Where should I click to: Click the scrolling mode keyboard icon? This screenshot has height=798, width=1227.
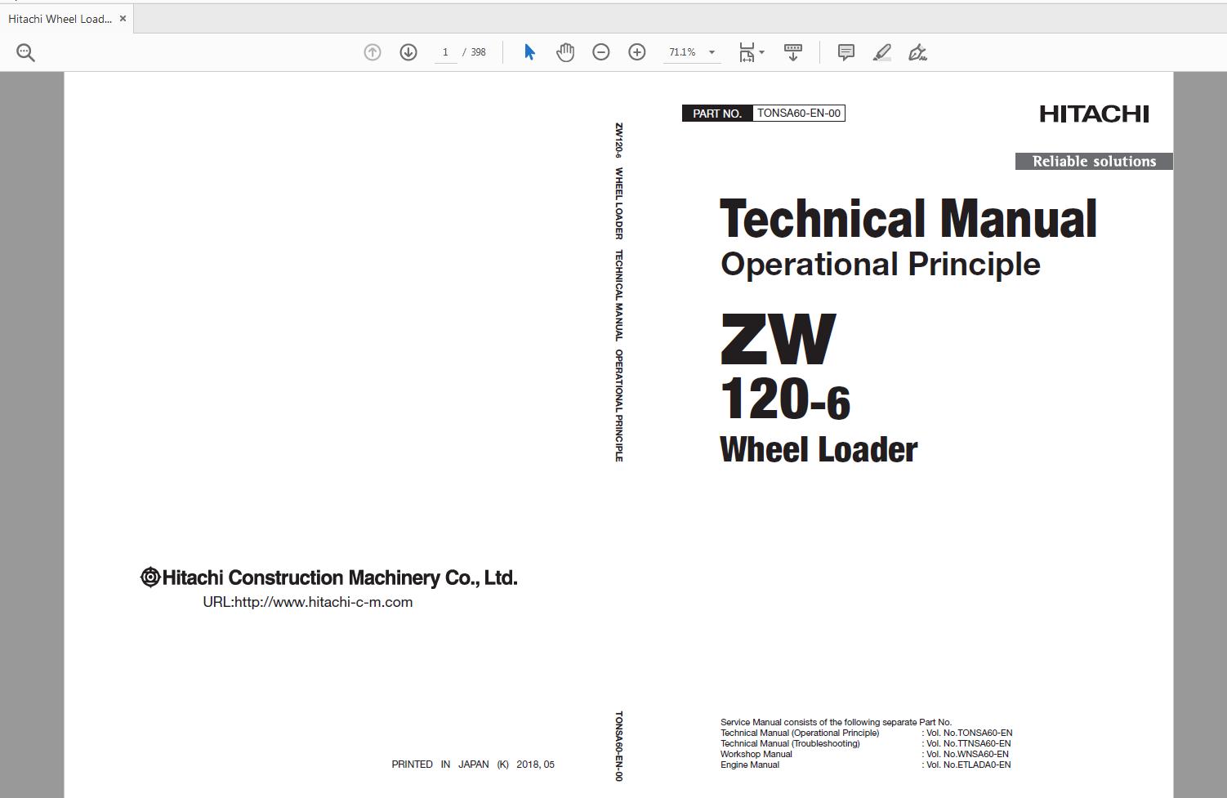click(792, 52)
